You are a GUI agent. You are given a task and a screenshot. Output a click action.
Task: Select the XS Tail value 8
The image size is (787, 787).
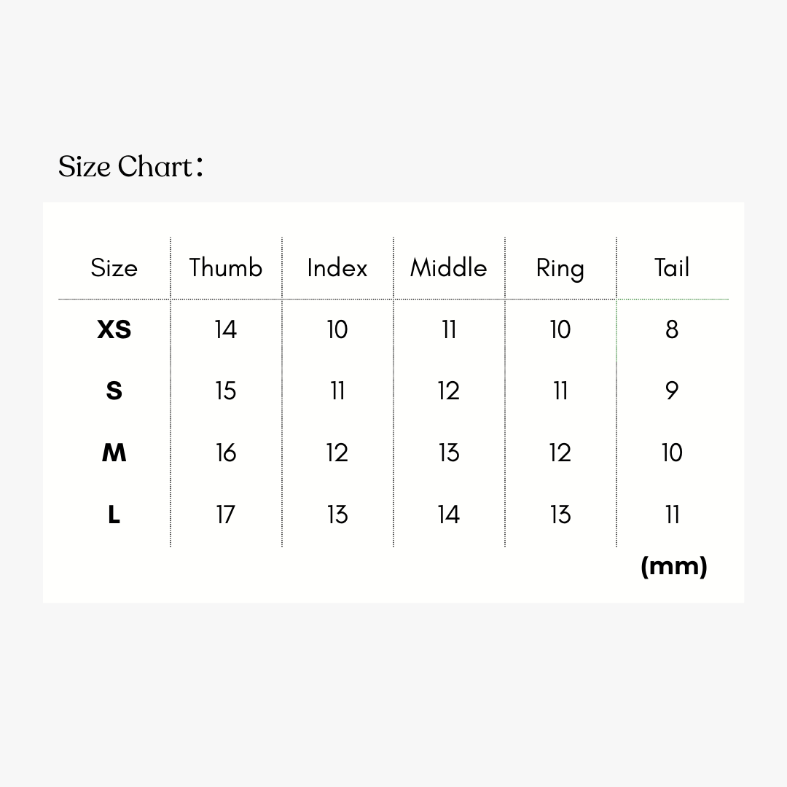click(672, 330)
